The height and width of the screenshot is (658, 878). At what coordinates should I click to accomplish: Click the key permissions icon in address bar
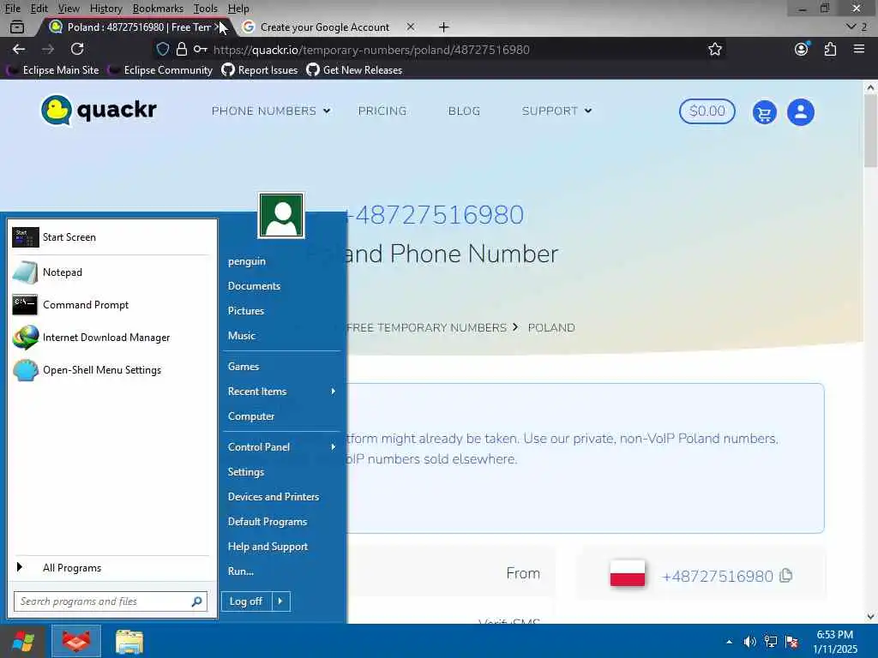(200, 49)
